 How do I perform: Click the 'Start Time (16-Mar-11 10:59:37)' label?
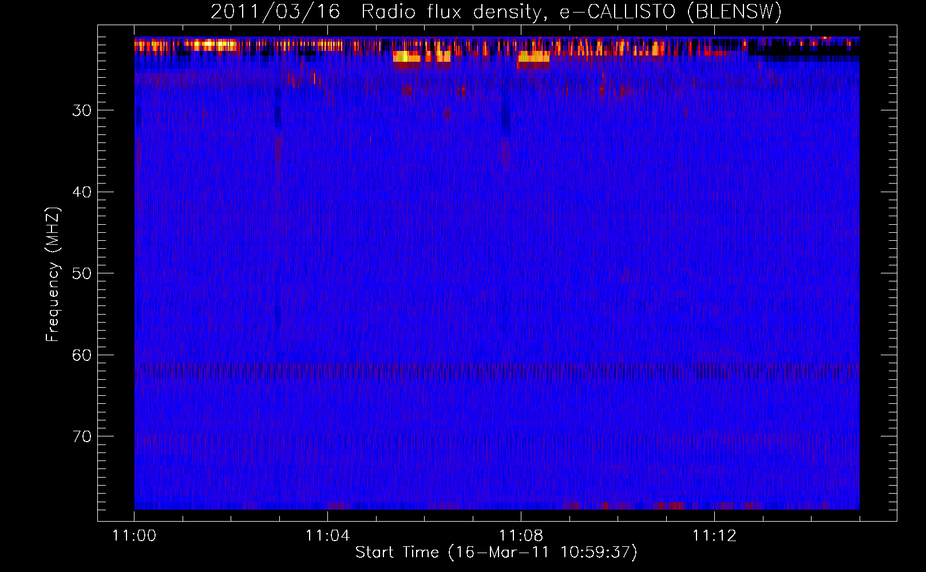tap(496, 553)
